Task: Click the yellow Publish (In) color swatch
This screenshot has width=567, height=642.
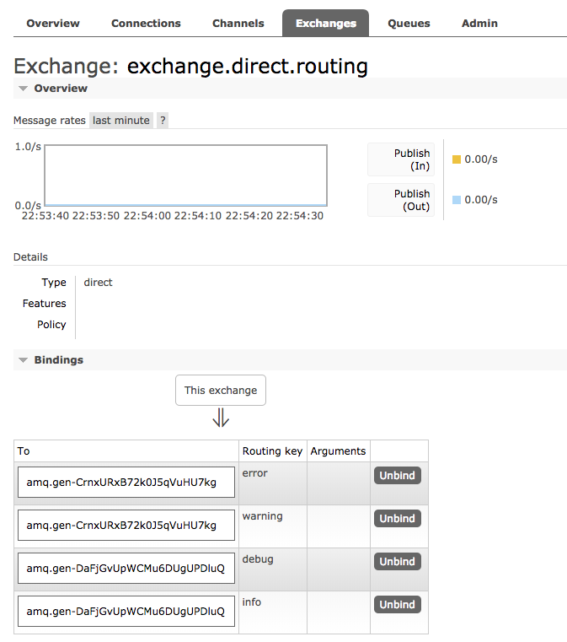Action: pyautogui.click(x=457, y=159)
